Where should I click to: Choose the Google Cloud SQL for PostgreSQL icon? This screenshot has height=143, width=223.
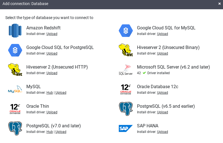[x=15, y=50]
